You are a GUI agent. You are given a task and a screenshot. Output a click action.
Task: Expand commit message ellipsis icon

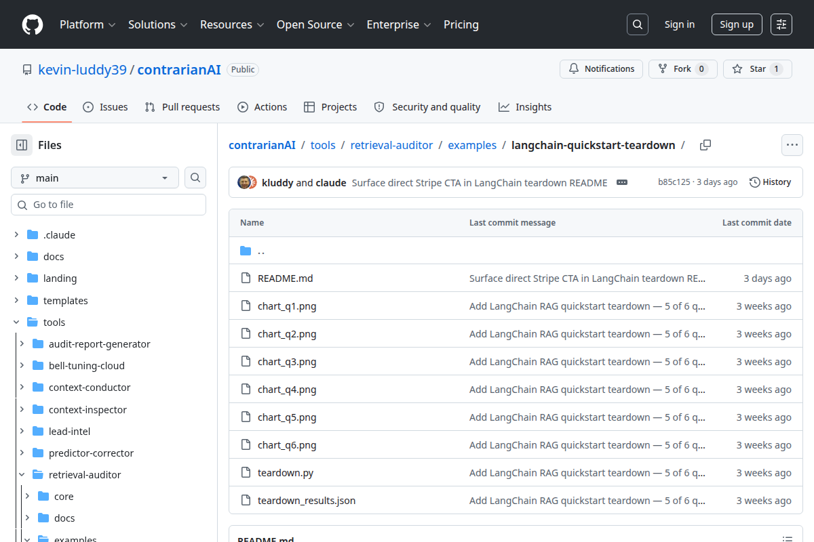click(622, 182)
